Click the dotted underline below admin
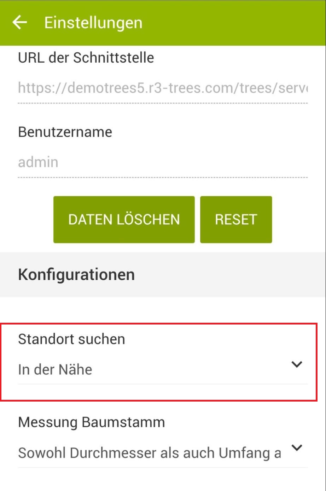Screen dimensions: 326x491 (163, 177)
